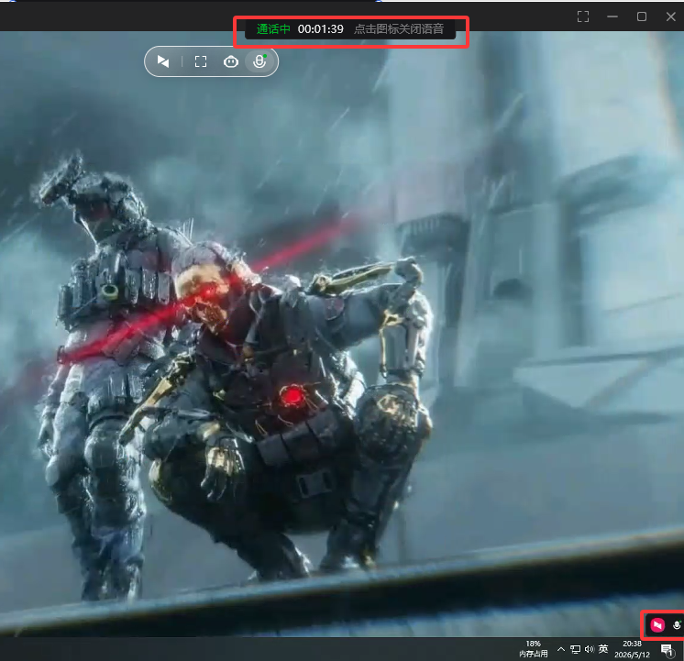This screenshot has width=684, height=661.
Task: Close the streaming window
Action: [671, 17]
